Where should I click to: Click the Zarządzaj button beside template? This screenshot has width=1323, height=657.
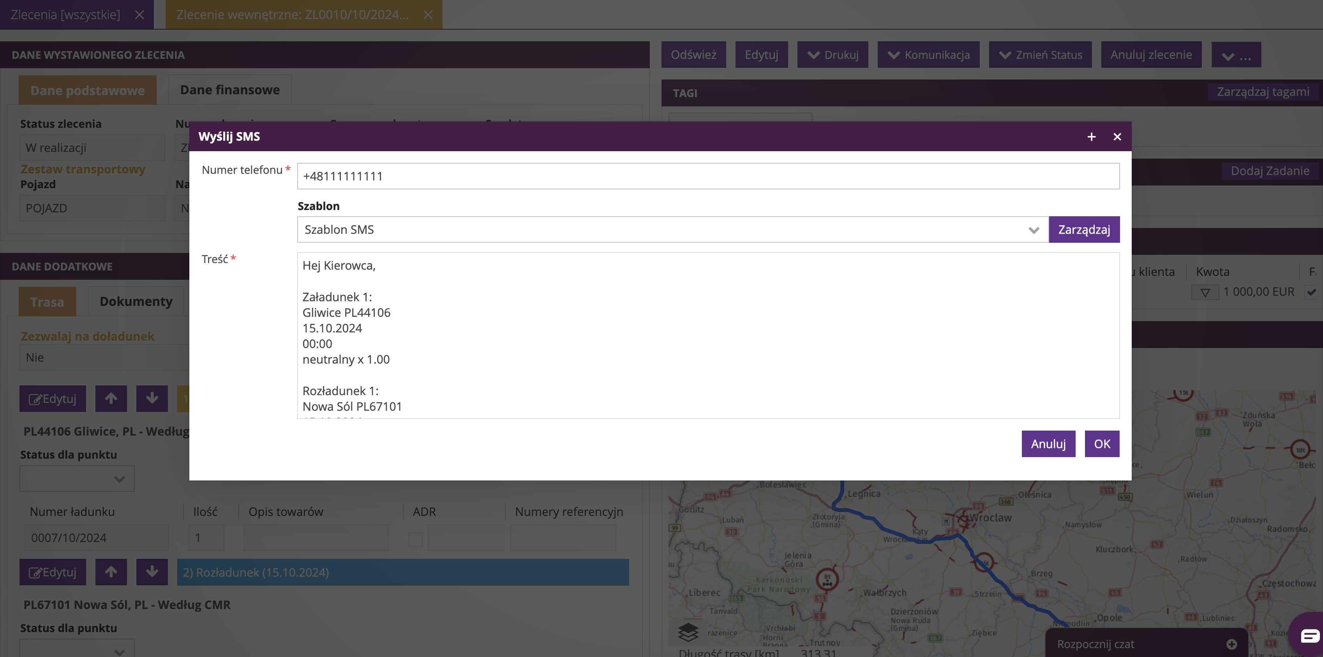tap(1084, 230)
